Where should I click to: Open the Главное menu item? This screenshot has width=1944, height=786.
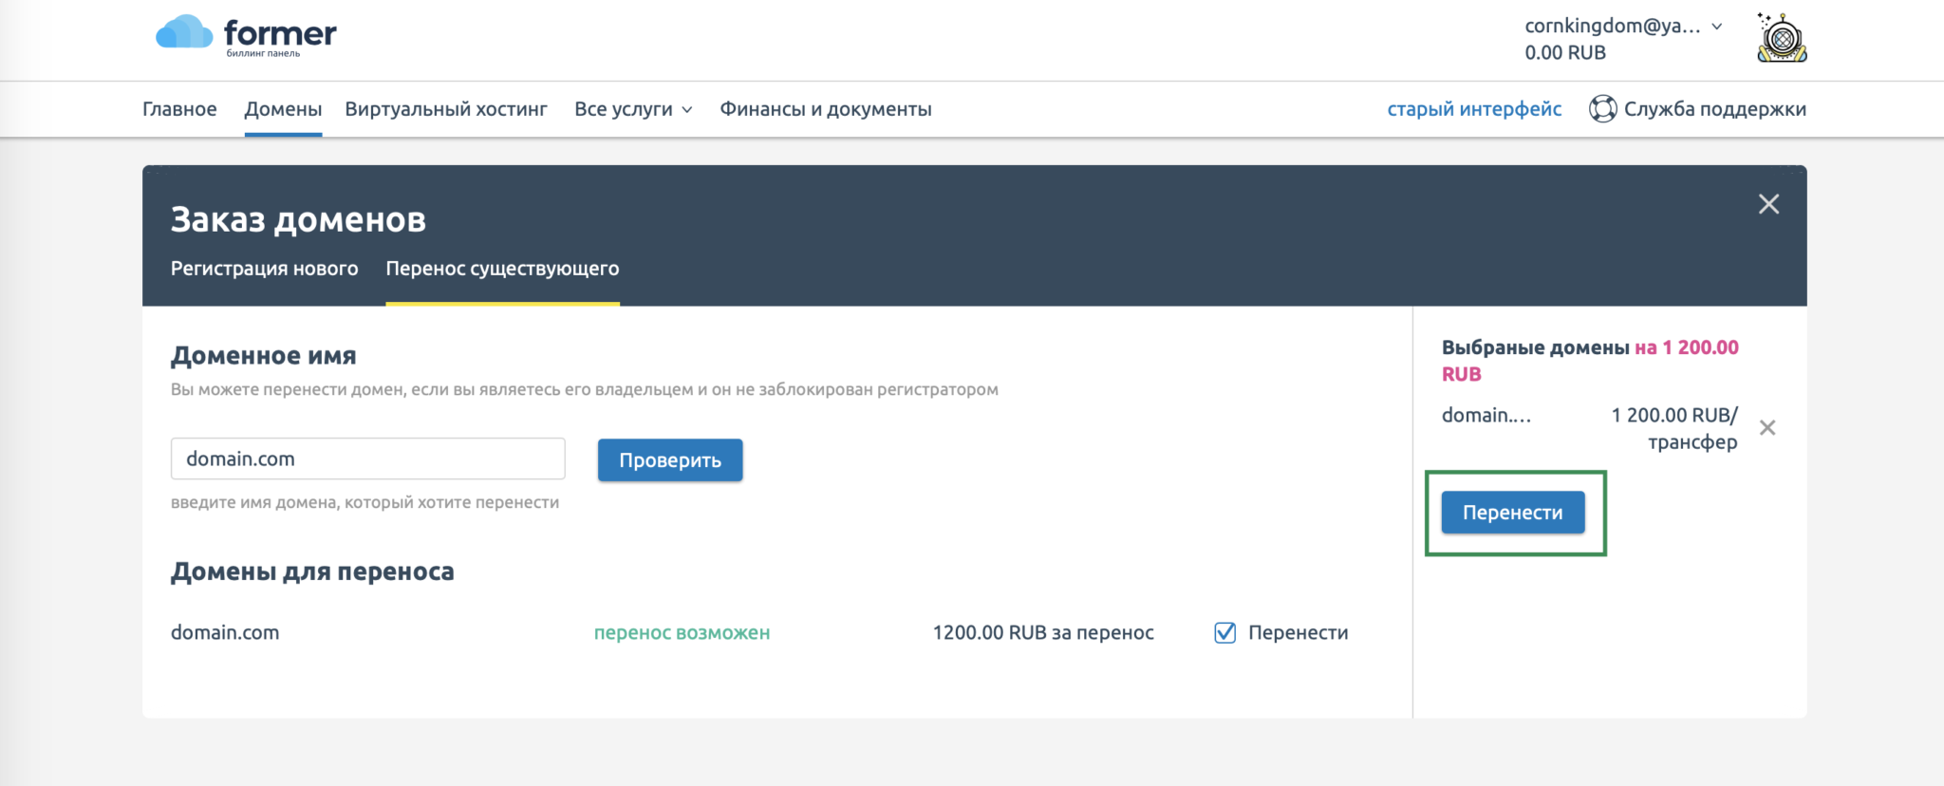tap(179, 109)
